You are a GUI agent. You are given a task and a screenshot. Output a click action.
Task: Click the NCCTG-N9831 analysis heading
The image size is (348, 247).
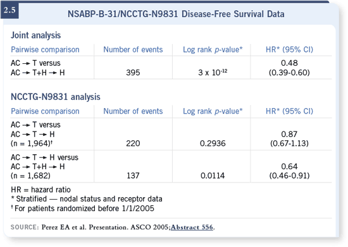(x=56, y=97)
